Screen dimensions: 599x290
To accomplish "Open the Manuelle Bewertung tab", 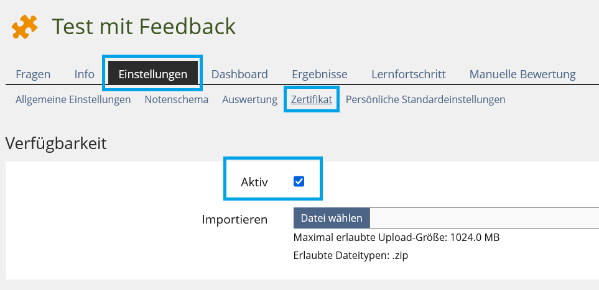I will (x=522, y=75).
